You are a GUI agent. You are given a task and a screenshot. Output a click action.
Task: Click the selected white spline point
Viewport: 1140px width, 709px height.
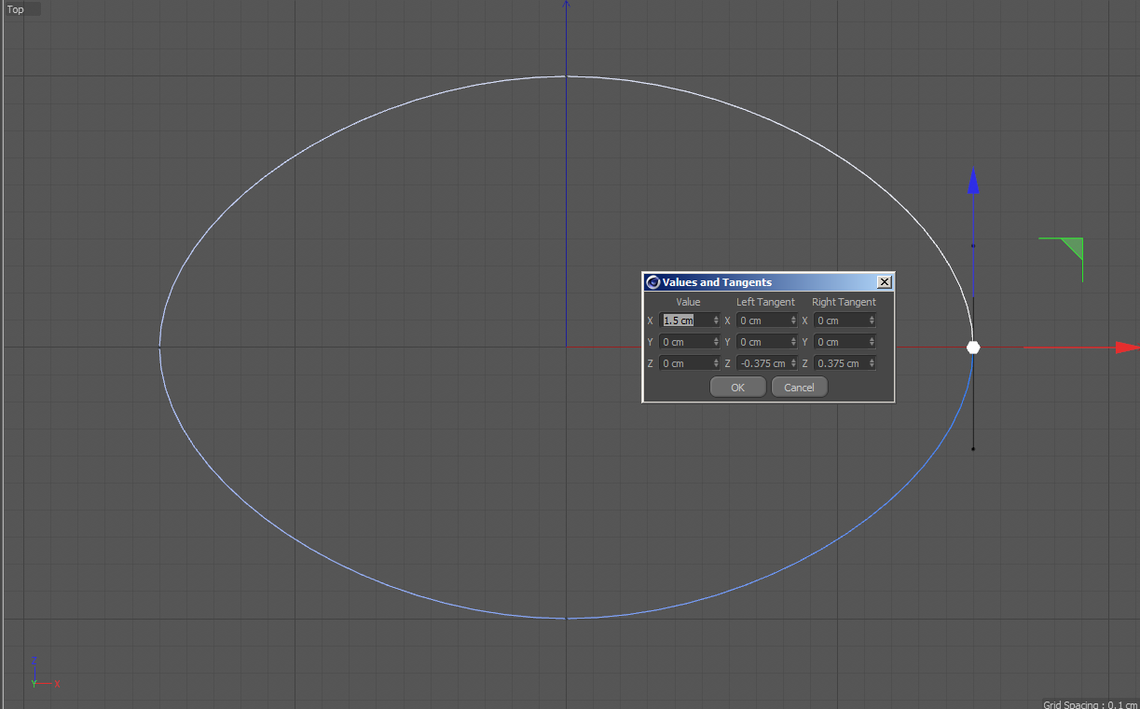point(973,348)
